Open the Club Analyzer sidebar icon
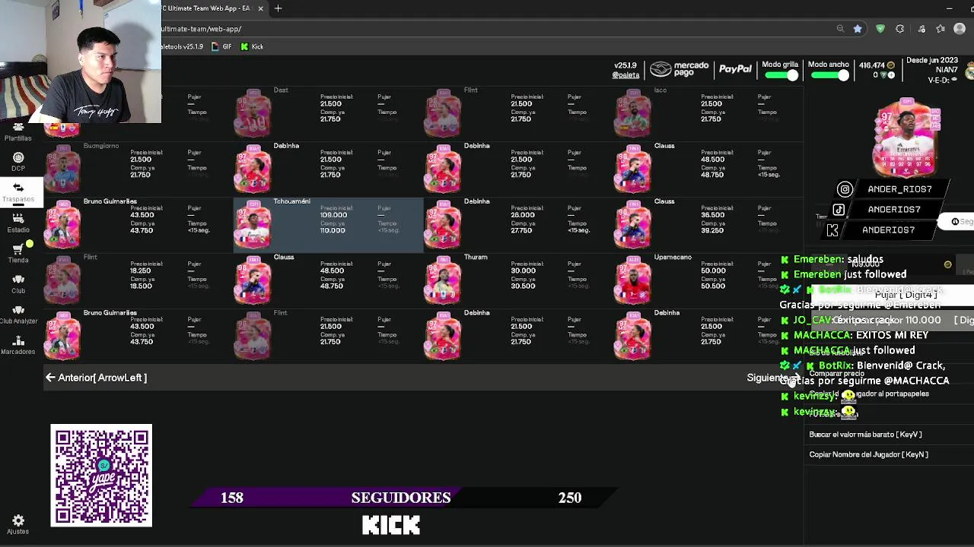974x547 pixels. point(18,309)
